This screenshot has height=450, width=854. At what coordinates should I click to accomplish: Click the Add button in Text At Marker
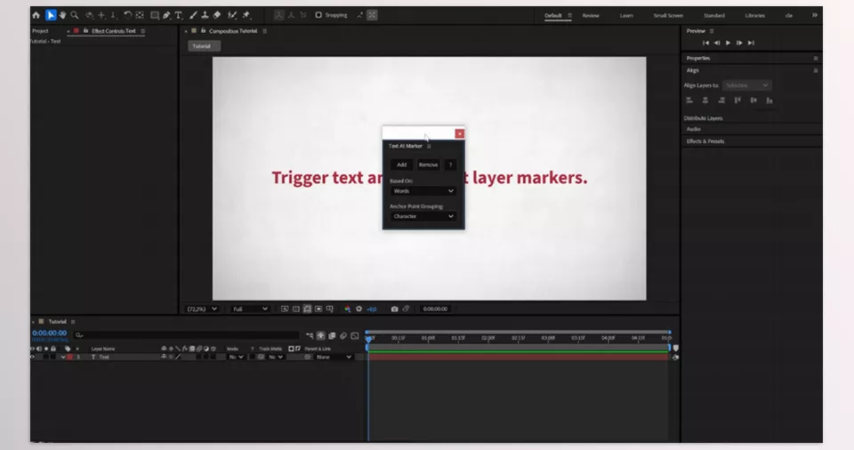401,165
